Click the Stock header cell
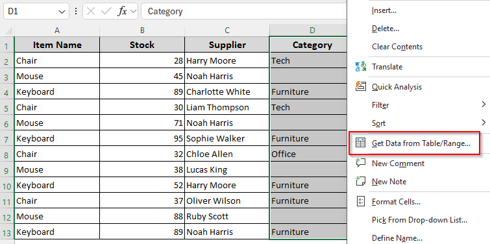This screenshot has width=490, height=244. click(x=142, y=45)
